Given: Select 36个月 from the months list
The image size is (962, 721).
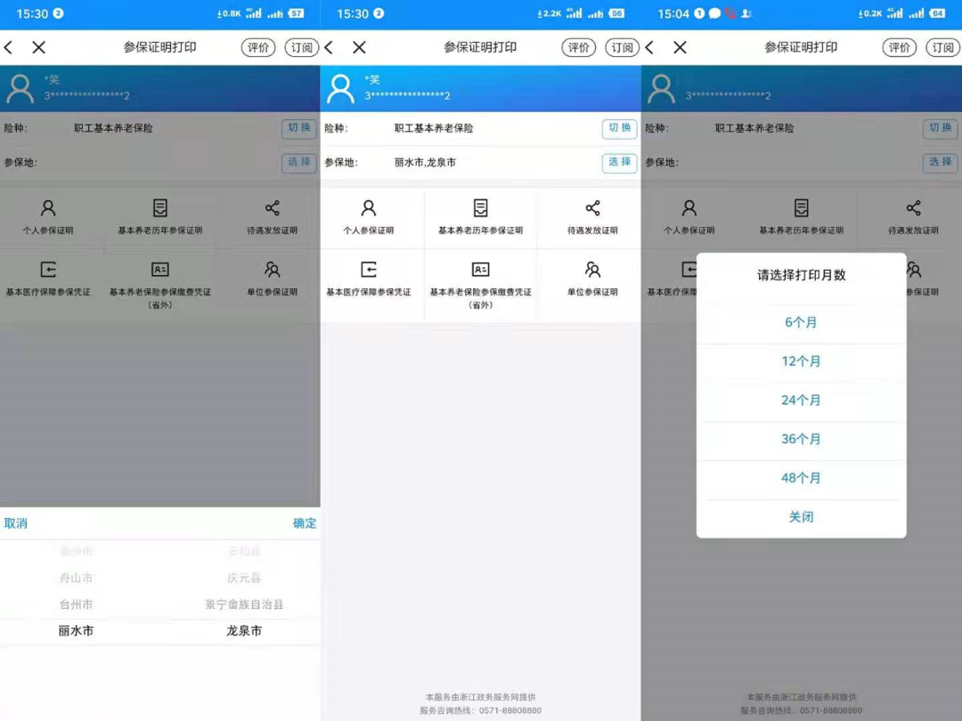Looking at the screenshot, I should (801, 440).
